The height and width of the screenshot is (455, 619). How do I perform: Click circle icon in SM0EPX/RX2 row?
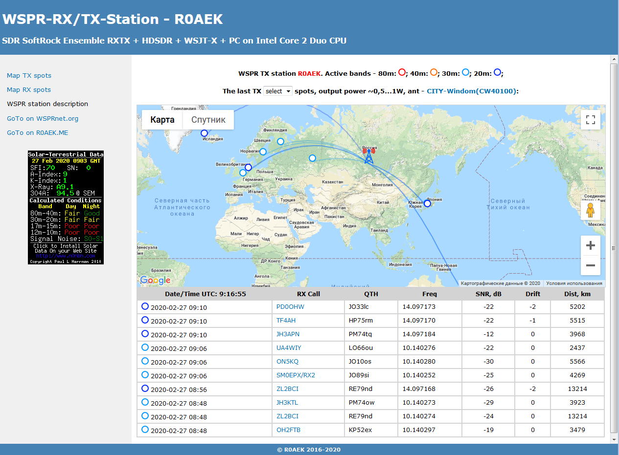[145, 375]
